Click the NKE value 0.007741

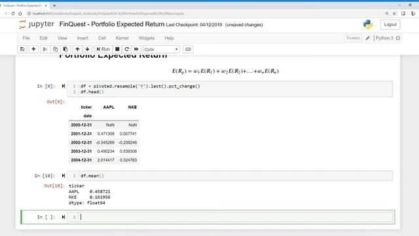128,134
